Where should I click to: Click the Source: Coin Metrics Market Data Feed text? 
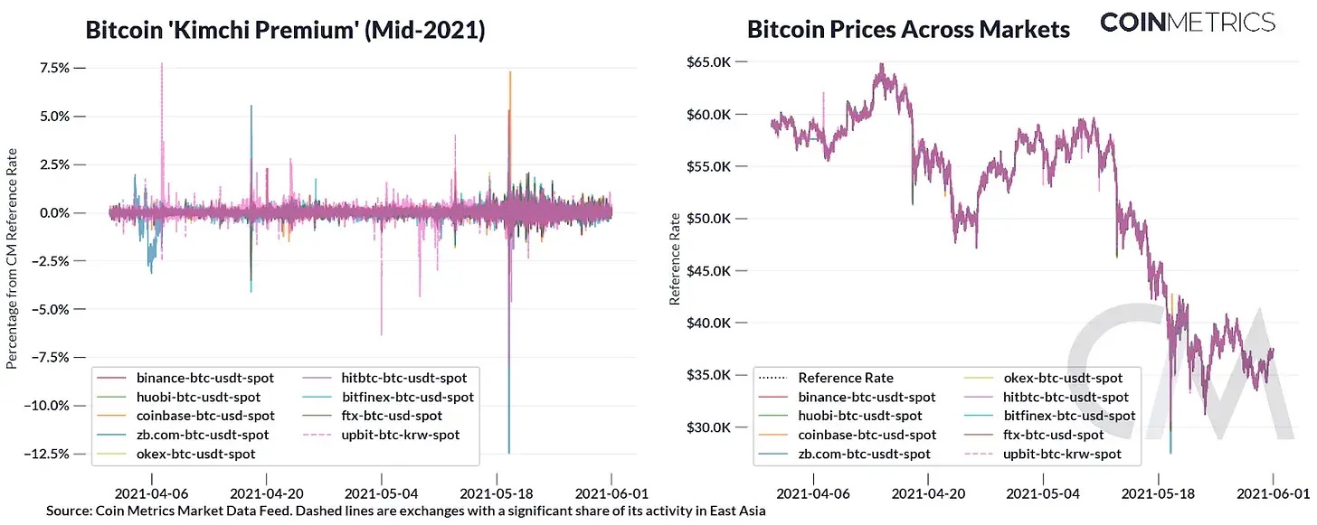click(x=407, y=511)
